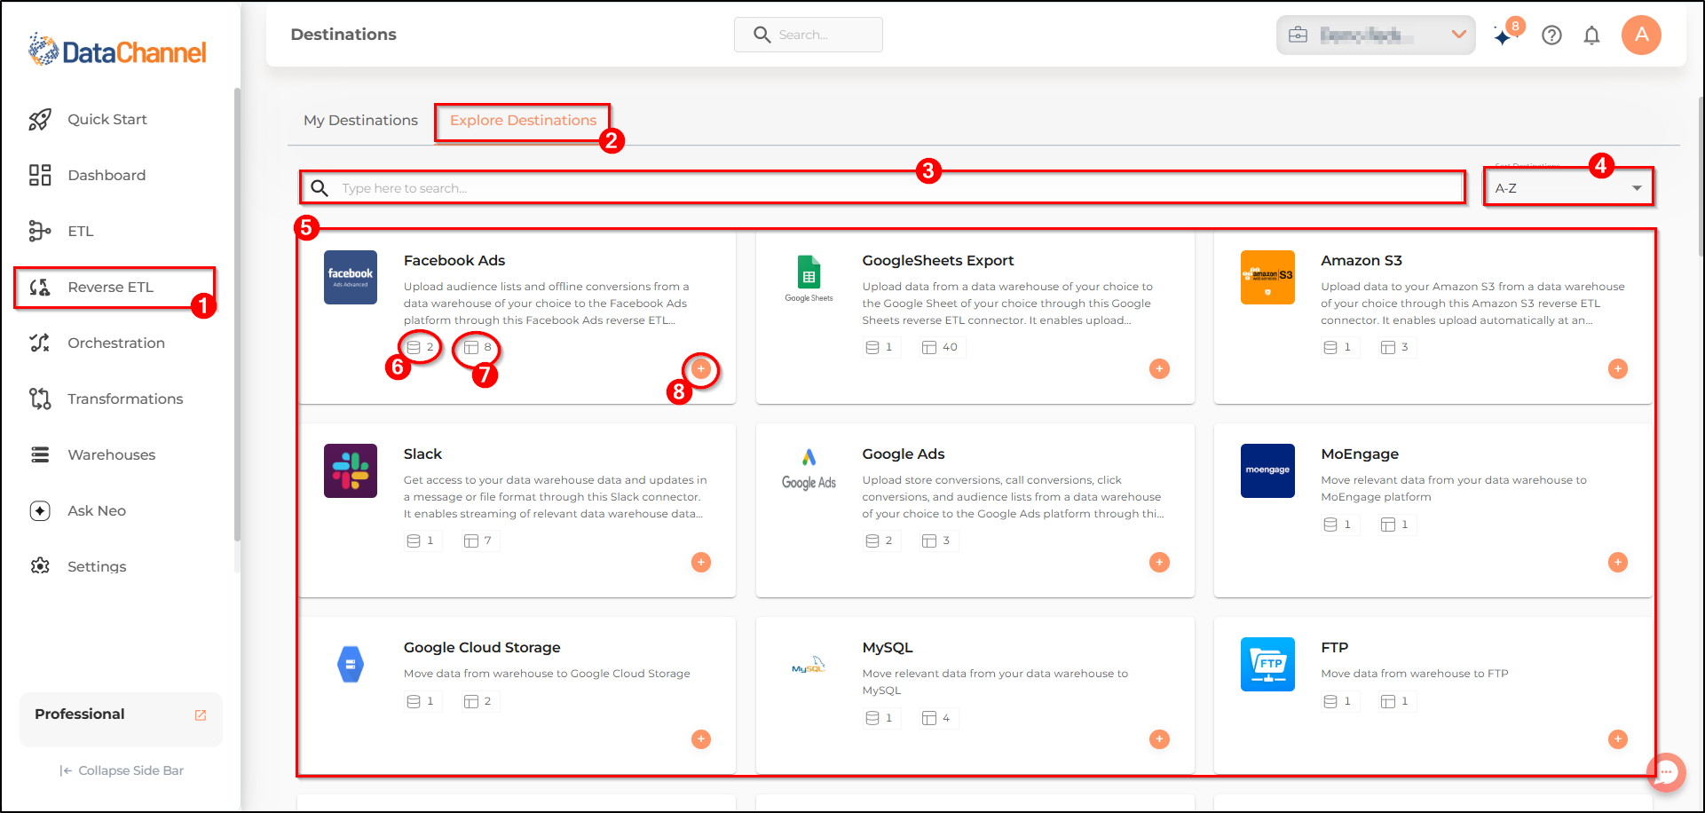
Task: Open the user avatar A menu
Action: point(1641,35)
